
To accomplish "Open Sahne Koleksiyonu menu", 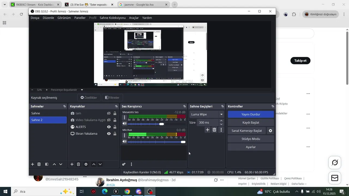I will (113, 18).
